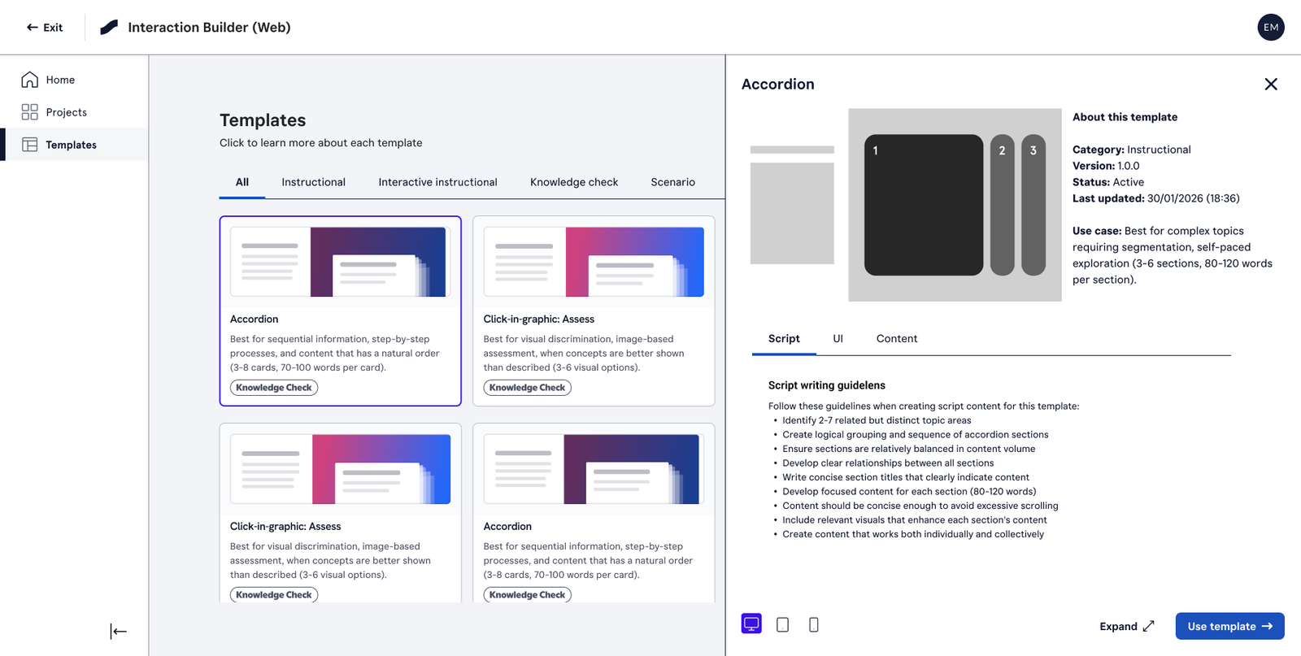Select the bottom-row Accordion card thumbnail
1301x656 pixels.
tap(594, 469)
